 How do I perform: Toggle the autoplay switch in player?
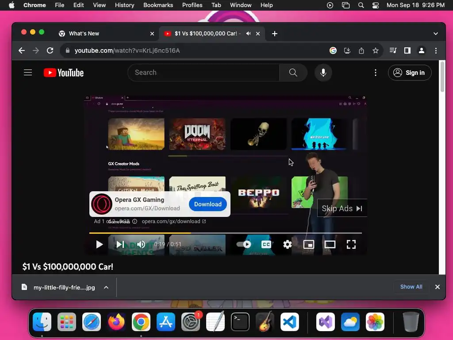tap(244, 244)
